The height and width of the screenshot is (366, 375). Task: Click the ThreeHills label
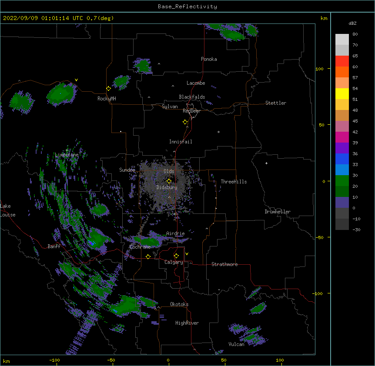[x=234, y=182]
